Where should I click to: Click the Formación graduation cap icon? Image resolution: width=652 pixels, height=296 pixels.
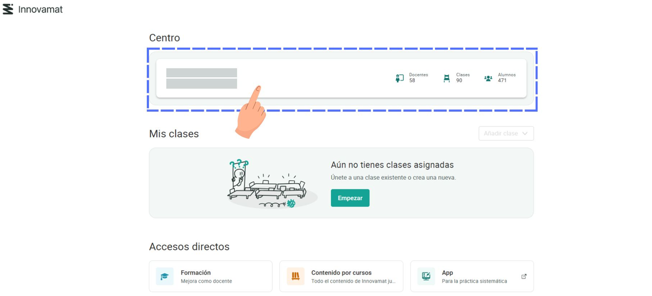pyautogui.click(x=164, y=277)
